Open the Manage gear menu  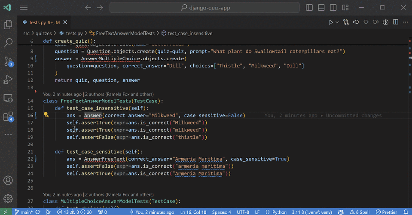[8, 198]
